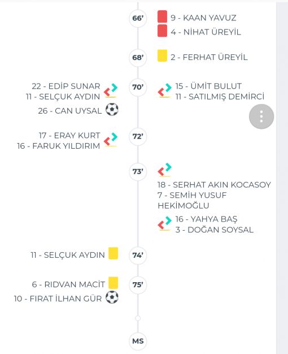This screenshot has width=288, height=354.
Task: Select the 66' minute marker
Action: click(x=138, y=18)
